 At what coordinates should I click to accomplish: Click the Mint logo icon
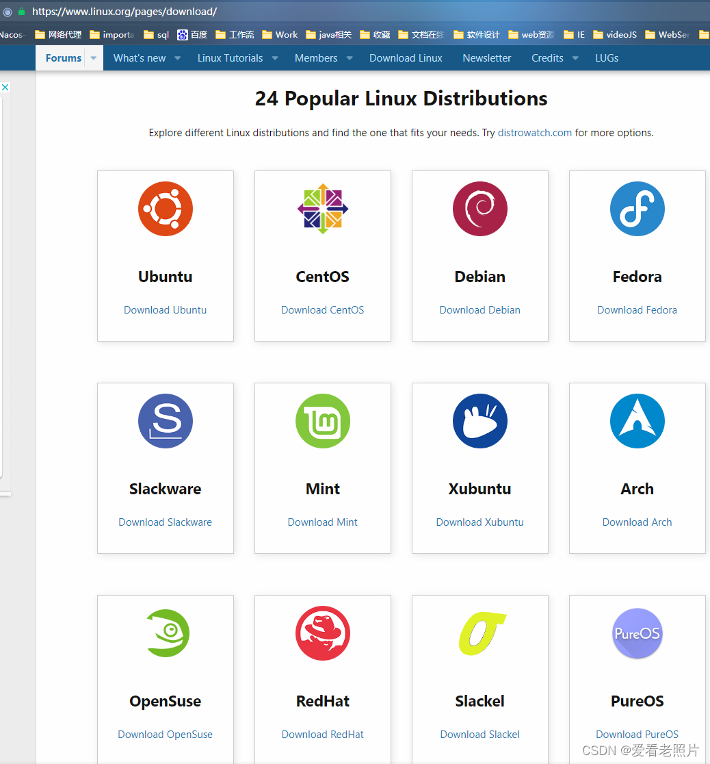click(x=322, y=421)
